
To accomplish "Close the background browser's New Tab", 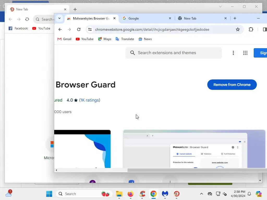I will pos(65,9).
